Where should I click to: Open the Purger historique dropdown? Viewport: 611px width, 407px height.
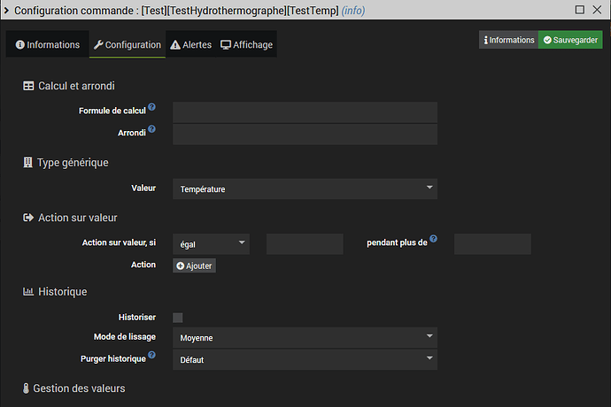tap(305, 360)
